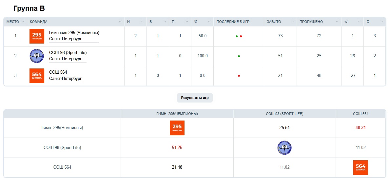Click СОШ 564 logo in standings table
390x188 pixels.
coord(37,76)
